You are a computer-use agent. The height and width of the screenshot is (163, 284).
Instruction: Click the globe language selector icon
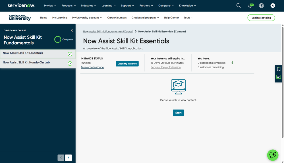[261, 6]
